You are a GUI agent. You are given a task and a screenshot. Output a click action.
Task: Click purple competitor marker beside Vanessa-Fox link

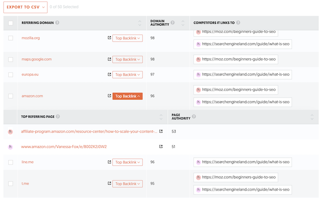pyautogui.click(x=10, y=147)
